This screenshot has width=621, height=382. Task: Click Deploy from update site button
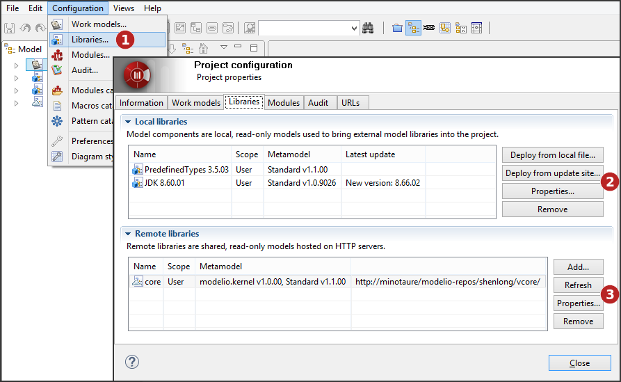pyautogui.click(x=552, y=173)
